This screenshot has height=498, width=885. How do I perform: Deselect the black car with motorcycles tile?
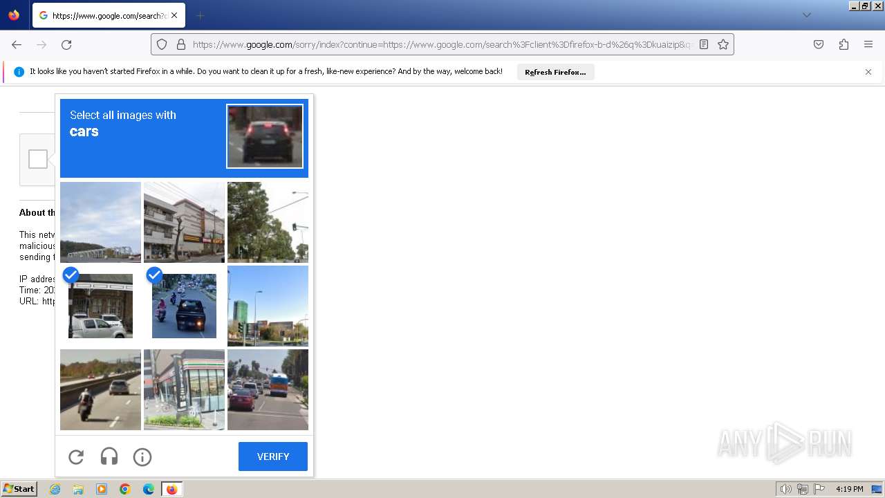[x=184, y=306]
